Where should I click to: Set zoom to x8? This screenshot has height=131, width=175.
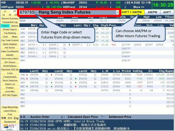click(x=10, y=15)
